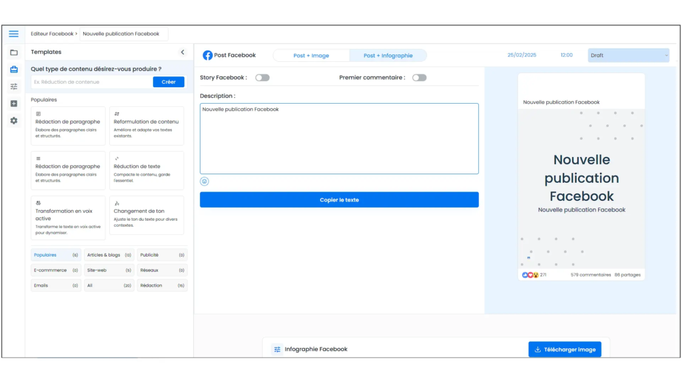The width and height of the screenshot is (682, 383).
Task: Click the Reformulation de contenu card icon
Action: click(x=117, y=114)
